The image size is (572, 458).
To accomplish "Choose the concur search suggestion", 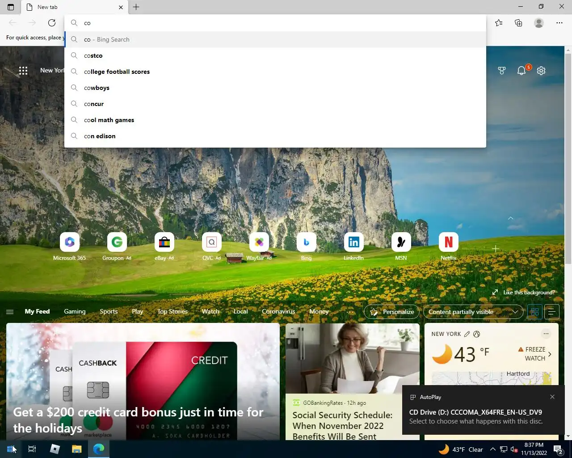I will (275, 104).
